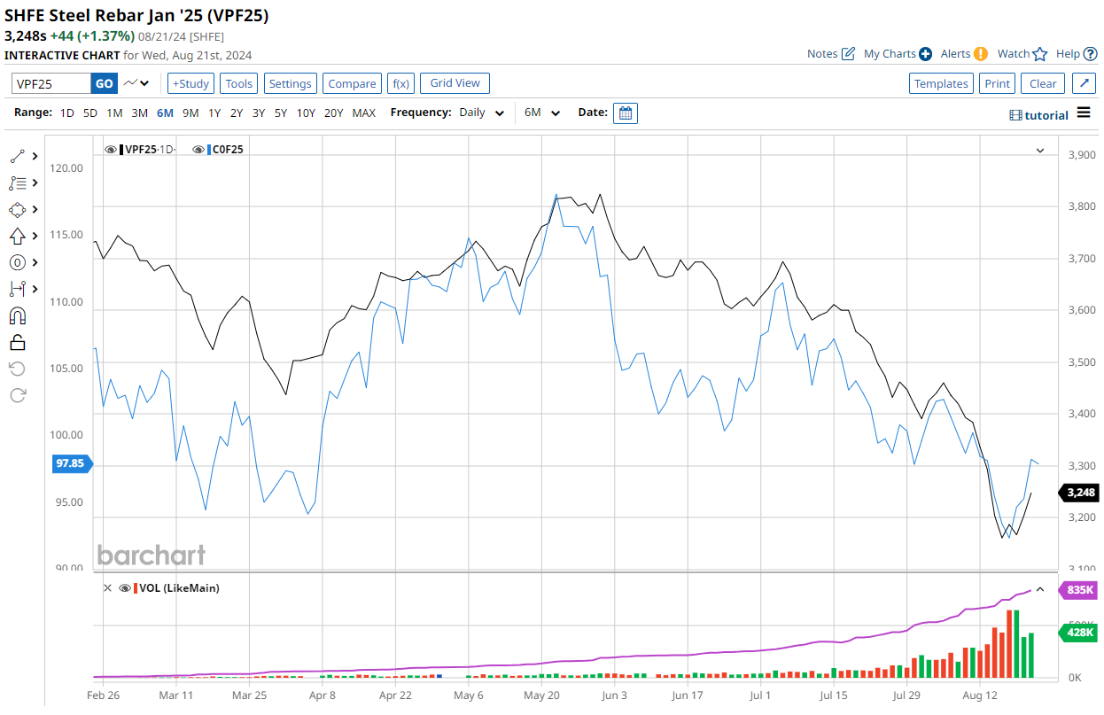Image resolution: width=1104 pixels, height=715 pixels.
Task: Click the black VPF25 series color swatch
Action: (122, 150)
